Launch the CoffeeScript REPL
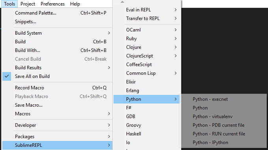Viewport: 268px width, 150px height. (147, 65)
